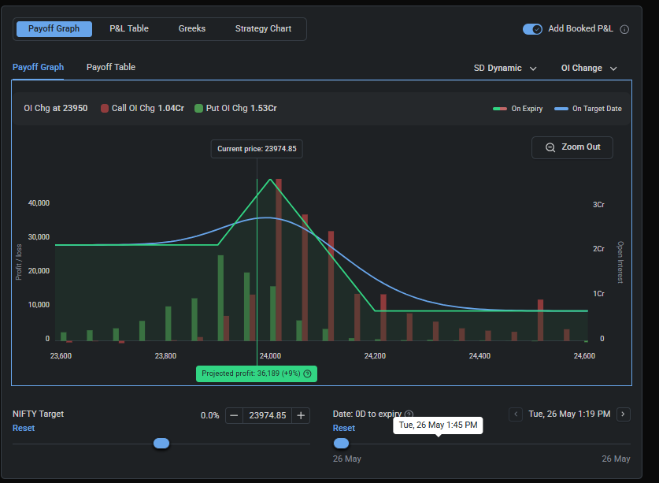Go to next date with right arrow
The height and width of the screenshot is (483, 659).
pos(624,414)
